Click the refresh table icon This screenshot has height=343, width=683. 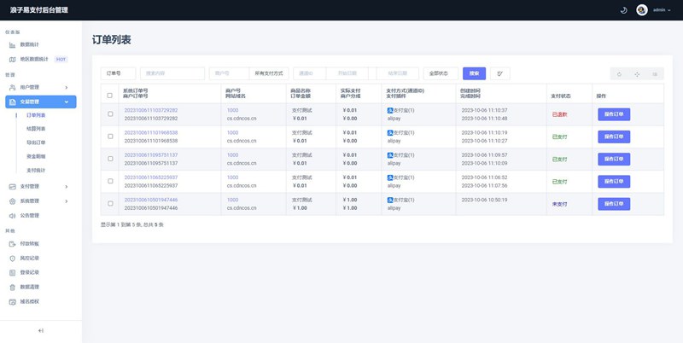coord(619,74)
